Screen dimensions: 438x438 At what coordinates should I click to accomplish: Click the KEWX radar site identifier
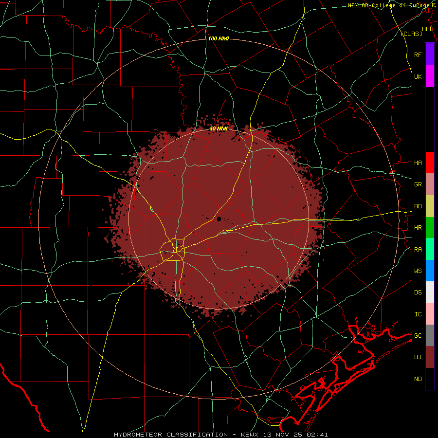pyautogui.click(x=250, y=435)
